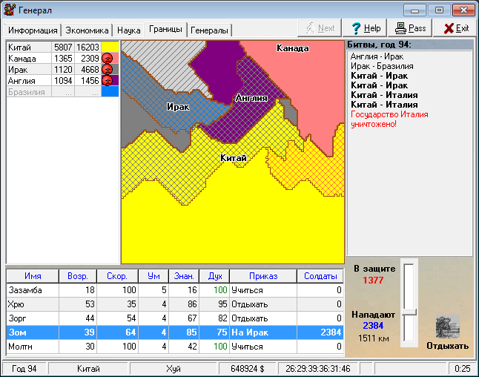Click the Знан. column header

click(184, 276)
